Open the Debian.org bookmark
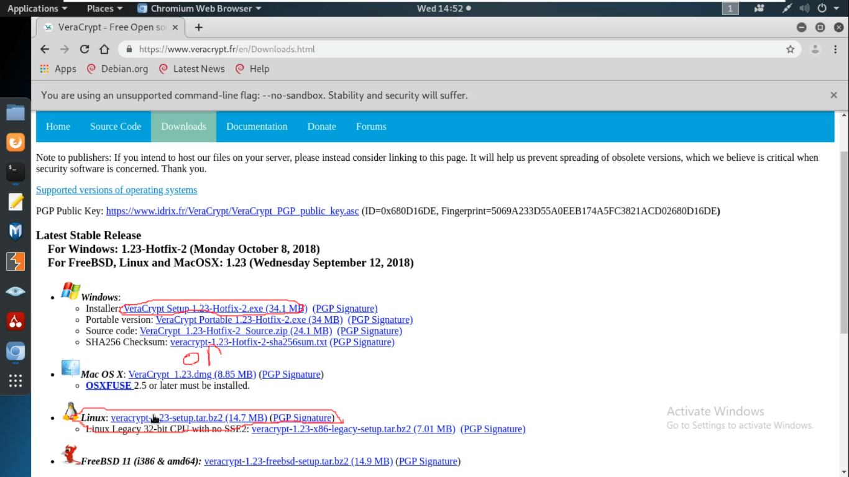This screenshot has width=849, height=477. (x=117, y=69)
